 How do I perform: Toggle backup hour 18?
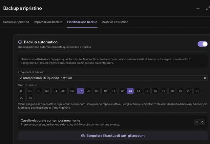(x=172, y=91)
